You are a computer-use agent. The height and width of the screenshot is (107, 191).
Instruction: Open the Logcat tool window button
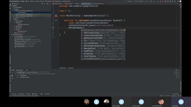(x=21, y=94)
